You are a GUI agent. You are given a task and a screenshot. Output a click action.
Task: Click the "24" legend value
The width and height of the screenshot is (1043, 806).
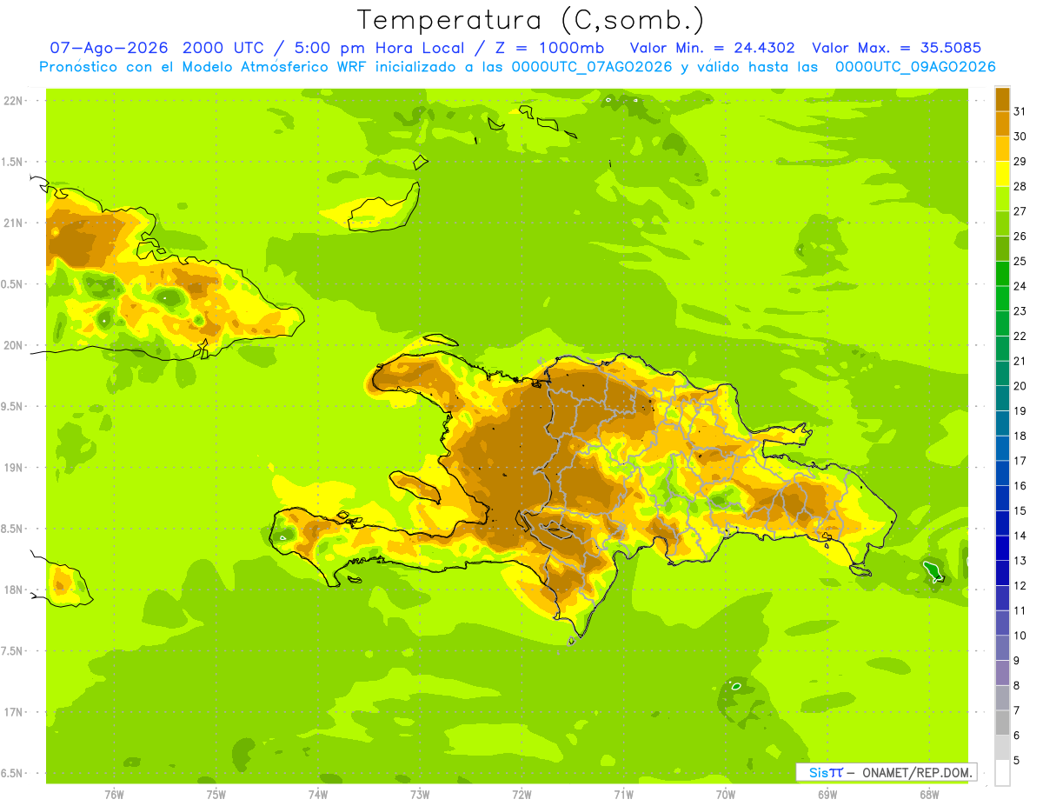pos(1020,286)
